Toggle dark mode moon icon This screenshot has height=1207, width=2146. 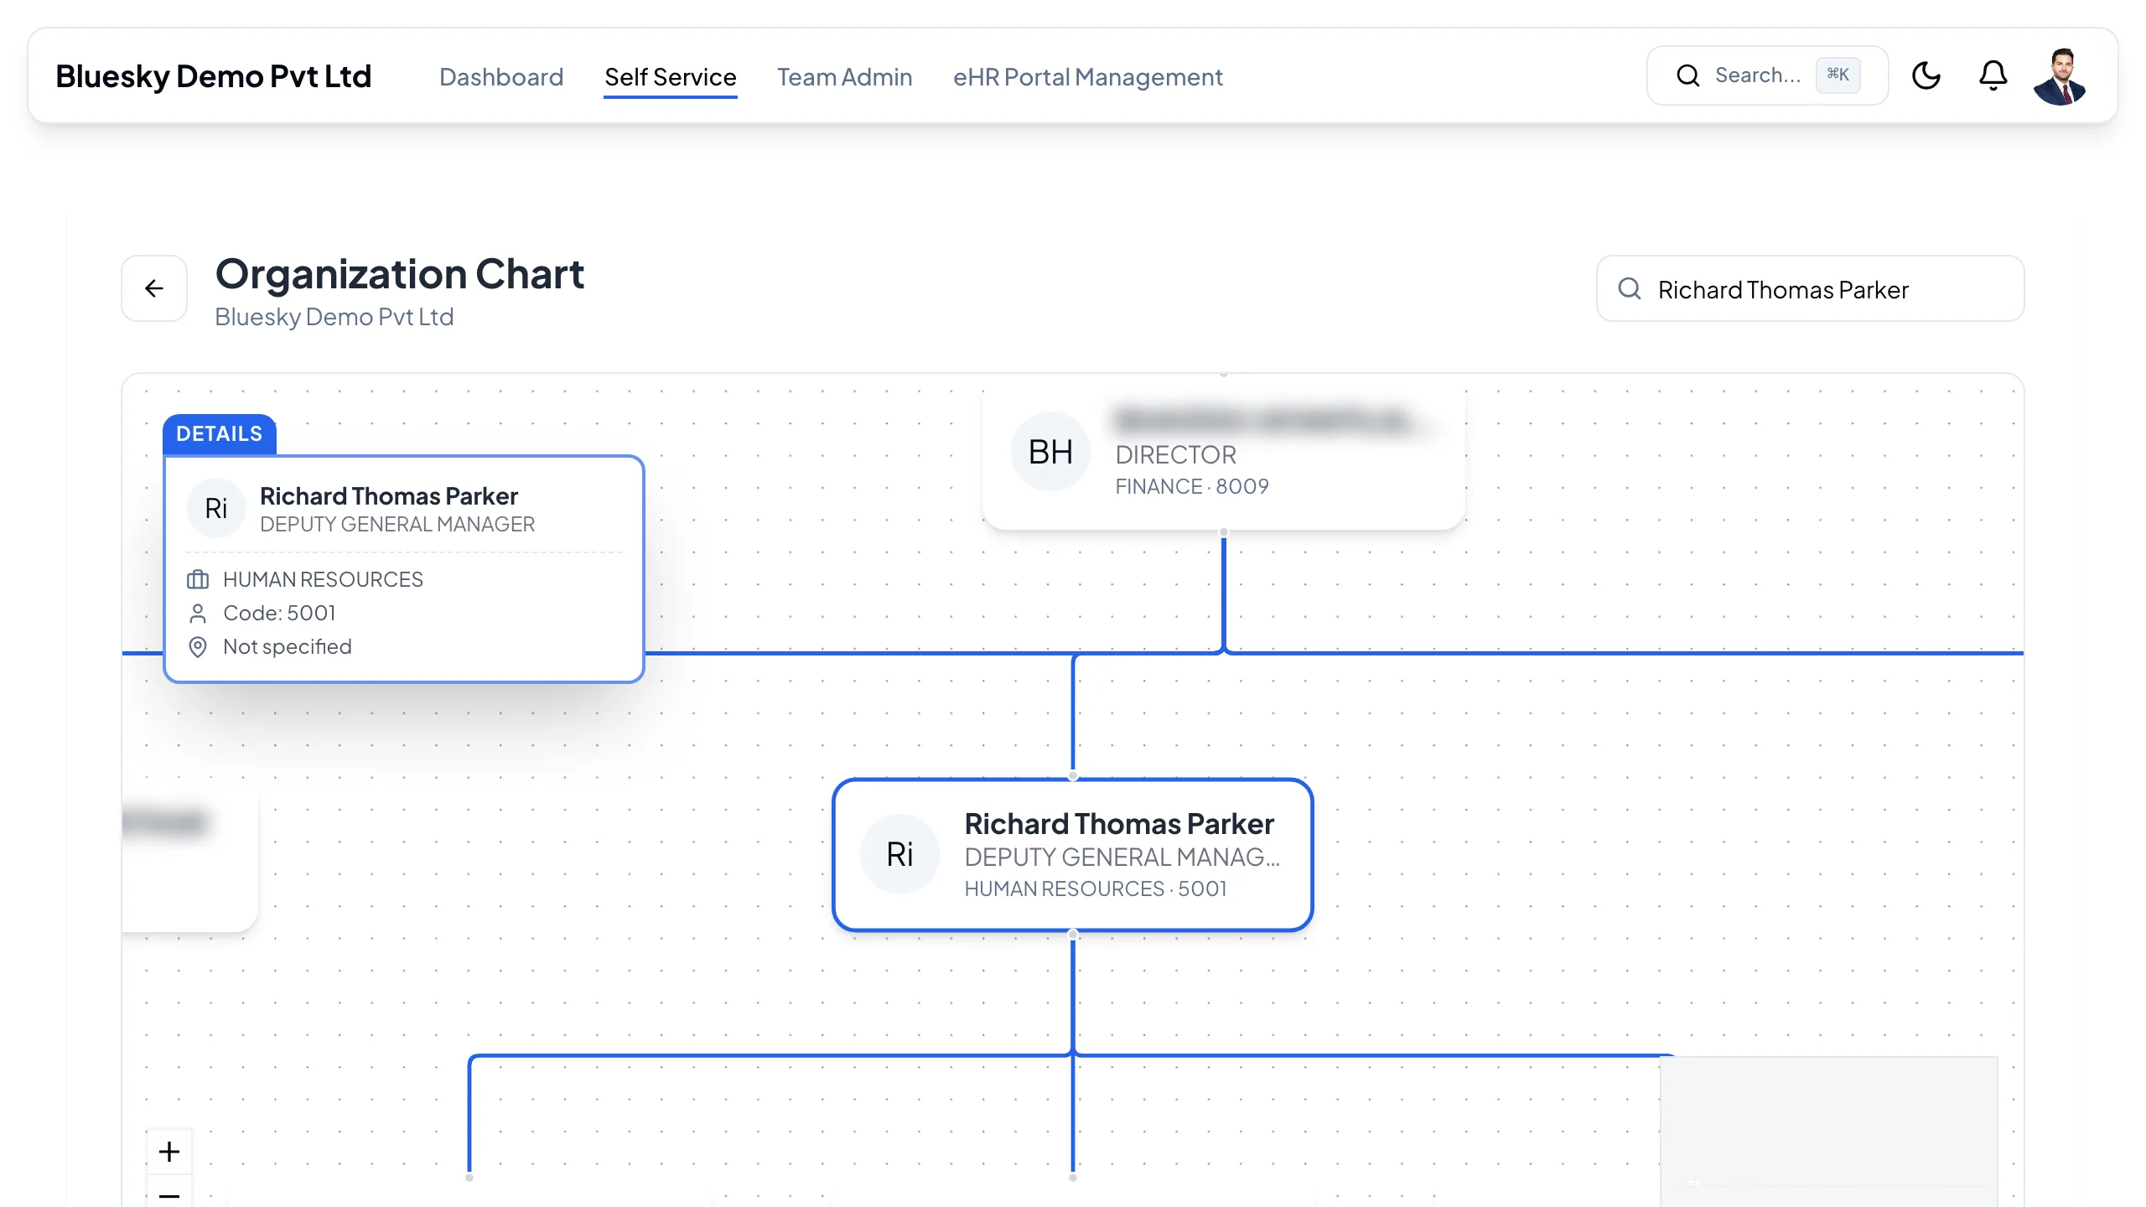(x=1926, y=75)
